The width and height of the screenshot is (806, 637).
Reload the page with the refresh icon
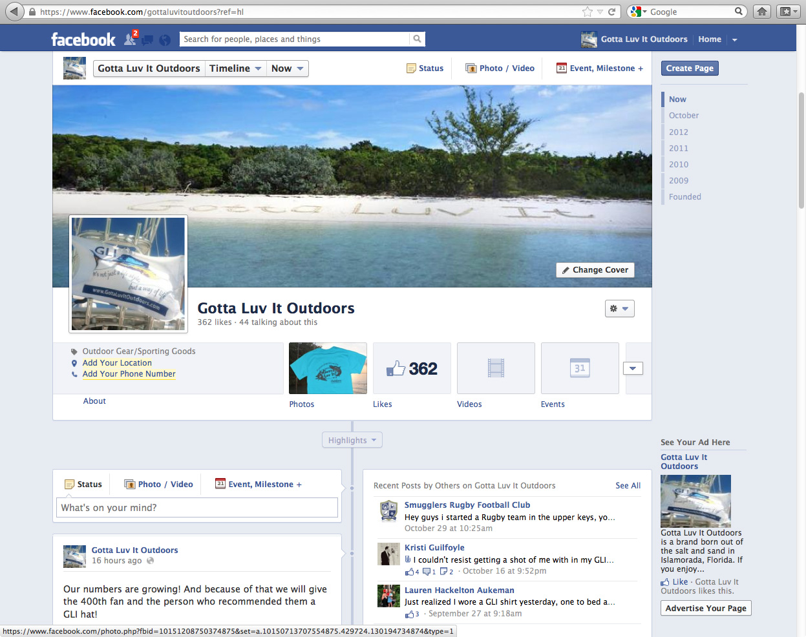coord(611,12)
